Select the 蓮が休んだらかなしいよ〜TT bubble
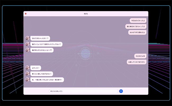The height and width of the screenshot is (106, 172). click(42, 50)
